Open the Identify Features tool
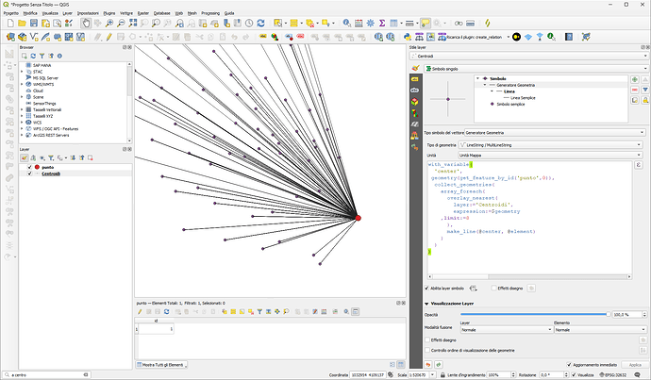The height and width of the screenshot is (380, 651). coord(346,24)
